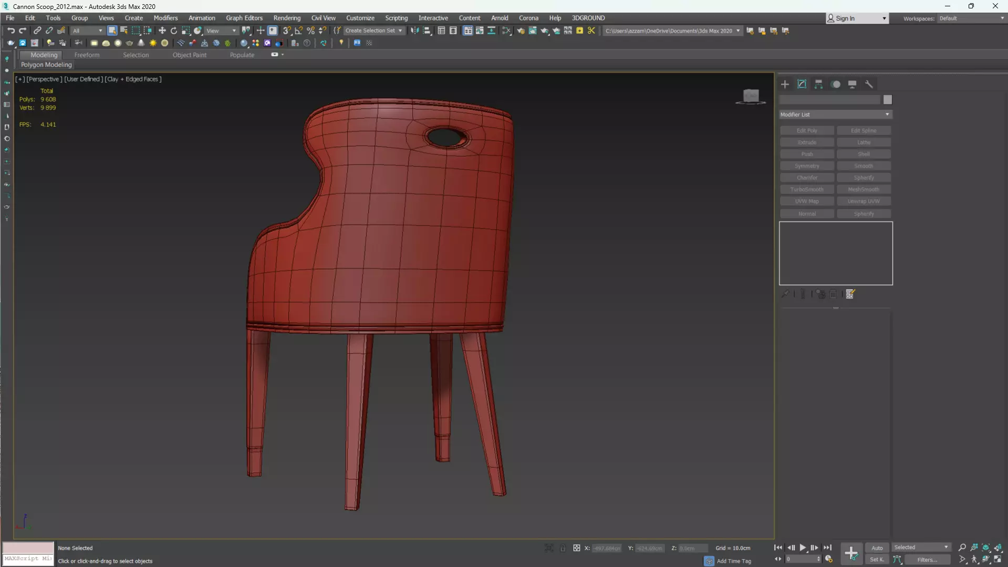The image size is (1008, 567).
Task: Open the Modifiers menu
Action: (x=165, y=18)
